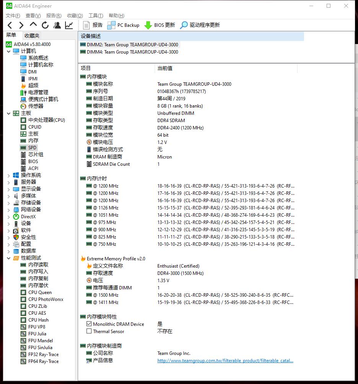Click the user profile toolbar icon
The width and height of the screenshot is (358, 384).
pos(57,25)
